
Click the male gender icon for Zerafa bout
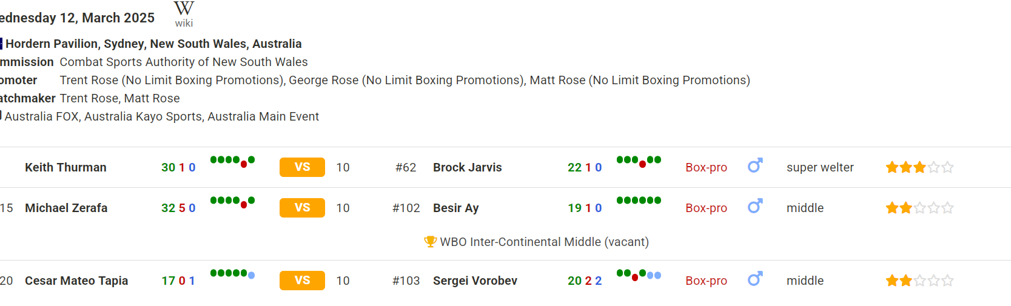[x=754, y=206]
